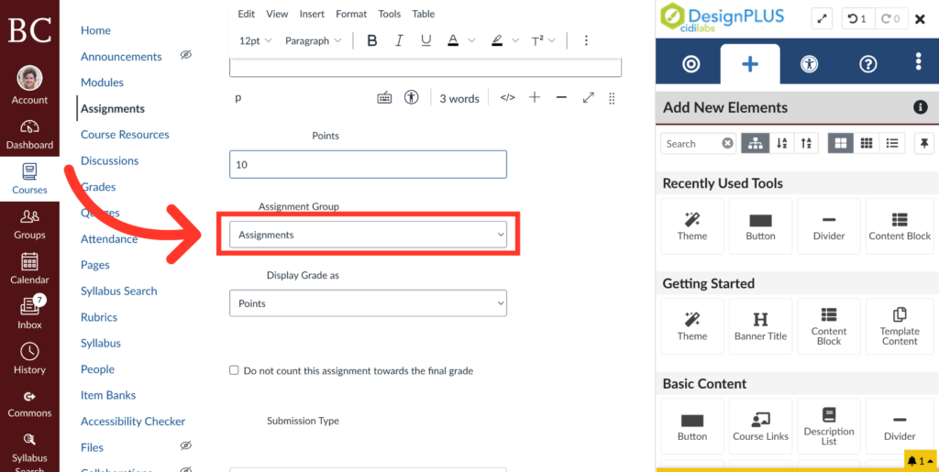The height and width of the screenshot is (472, 939).
Task: Open the Calendar in global navigation
Action: pyautogui.click(x=29, y=269)
